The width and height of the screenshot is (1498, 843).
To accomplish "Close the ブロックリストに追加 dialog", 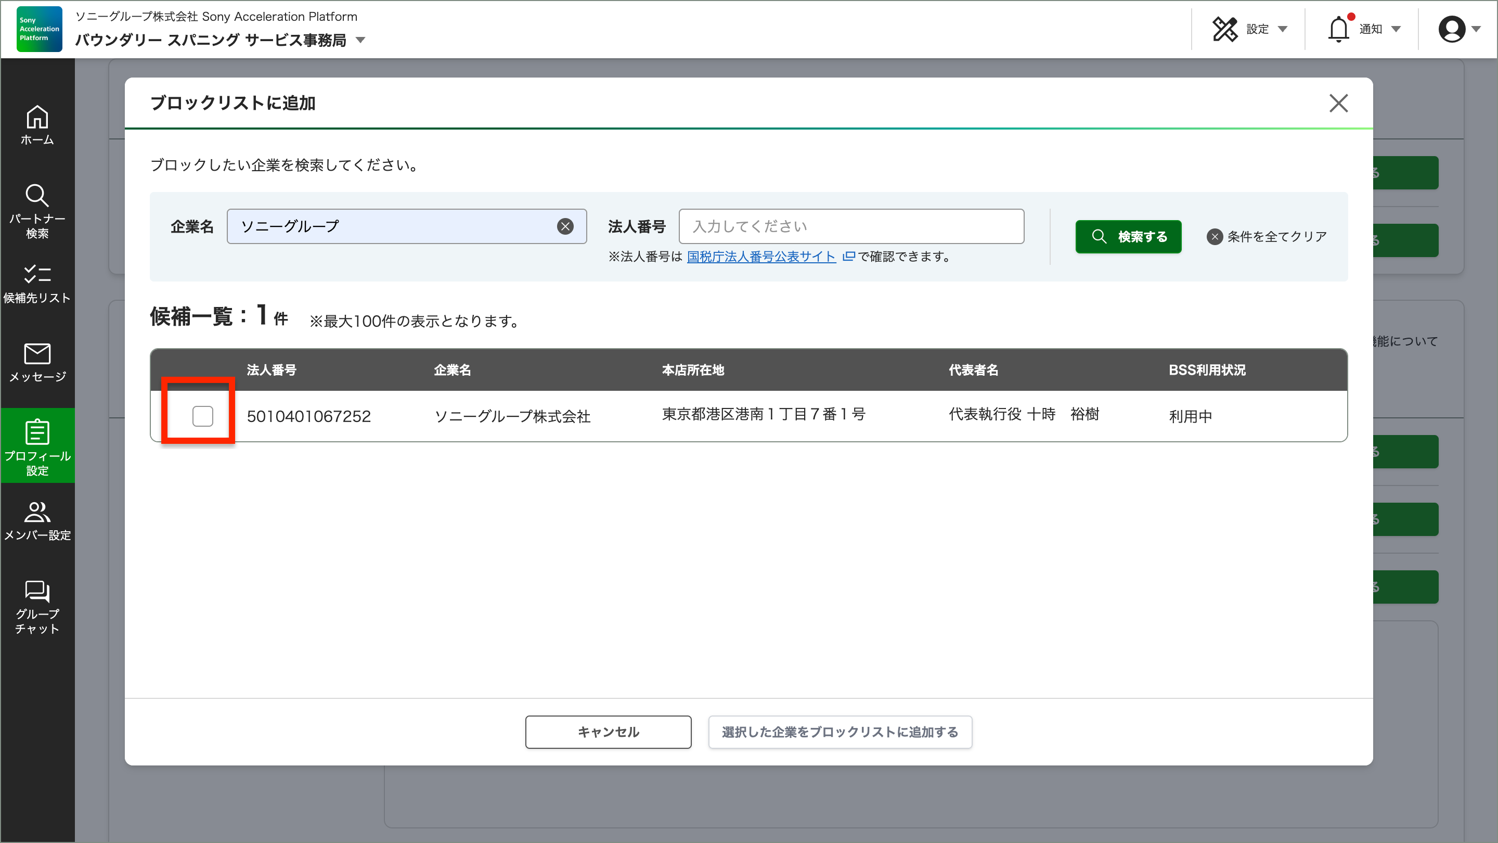I will tap(1339, 103).
